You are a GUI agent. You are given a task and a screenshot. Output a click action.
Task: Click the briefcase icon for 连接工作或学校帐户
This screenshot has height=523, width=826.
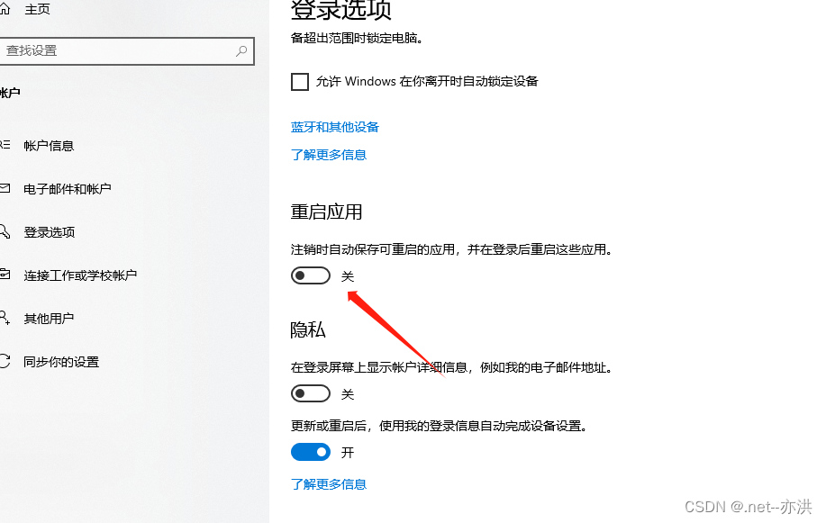[5, 275]
